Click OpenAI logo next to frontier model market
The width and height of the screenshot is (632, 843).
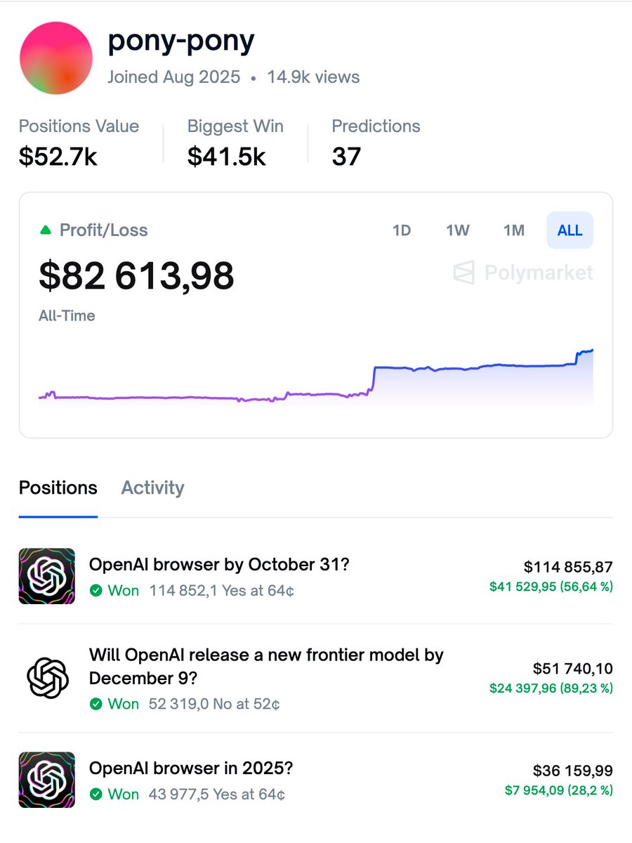(46, 678)
